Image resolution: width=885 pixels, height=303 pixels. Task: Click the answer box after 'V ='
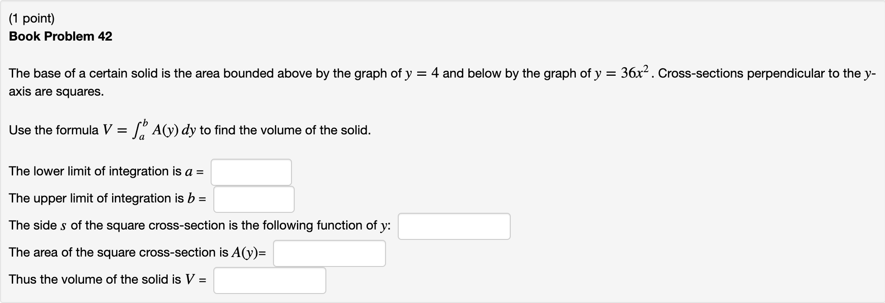click(x=269, y=280)
